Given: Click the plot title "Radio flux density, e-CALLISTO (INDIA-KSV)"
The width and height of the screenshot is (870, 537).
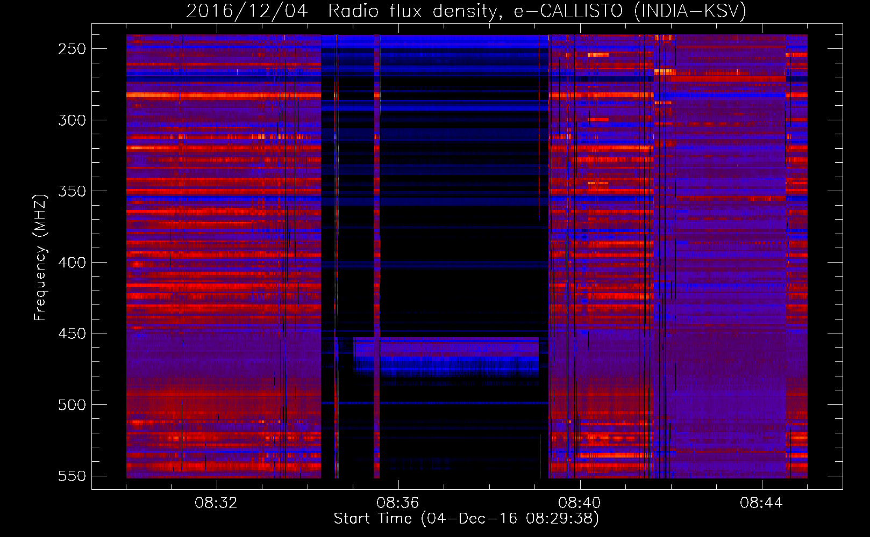Looking at the screenshot, I should [x=537, y=11].
